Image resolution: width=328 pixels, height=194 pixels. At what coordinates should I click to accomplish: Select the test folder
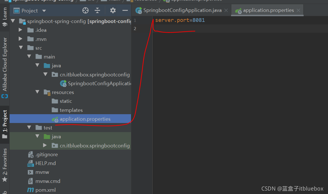pos(48,128)
